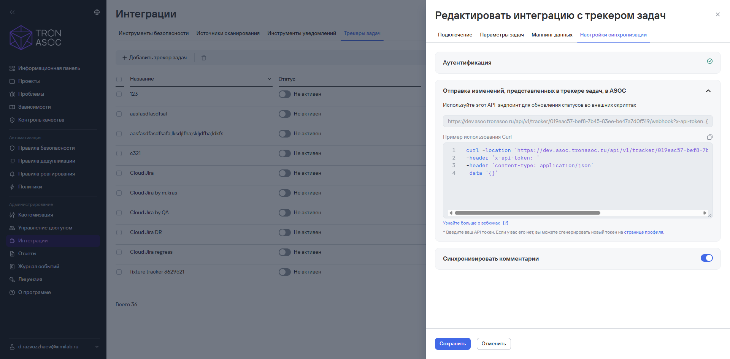
Task: Expand the Аутентификация section
Action: [x=578, y=63]
